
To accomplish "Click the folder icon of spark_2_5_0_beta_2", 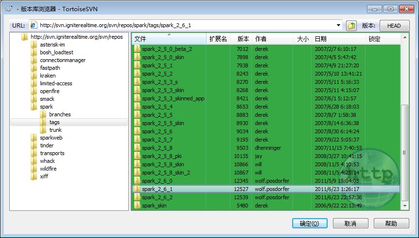I will pos(137,49).
